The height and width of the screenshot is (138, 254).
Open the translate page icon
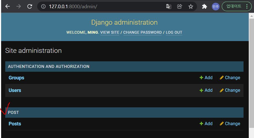(x=169, y=7)
